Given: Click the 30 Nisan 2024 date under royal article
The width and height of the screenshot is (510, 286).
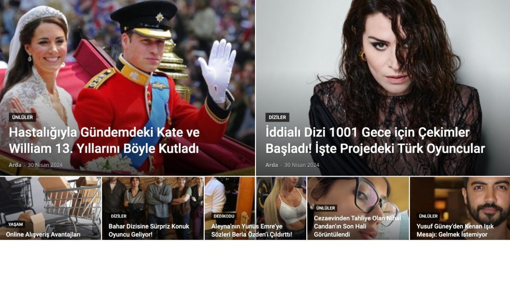Looking at the screenshot, I should (45, 165).
